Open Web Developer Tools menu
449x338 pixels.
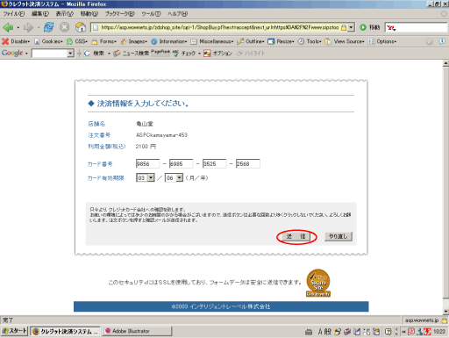310,41
